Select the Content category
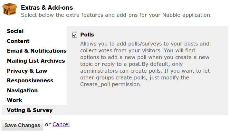The width and height of the screenshot is (230, 133). (18, 41)
